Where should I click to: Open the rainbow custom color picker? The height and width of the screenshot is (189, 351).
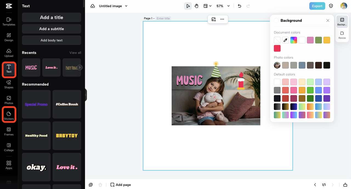[294, 40]
